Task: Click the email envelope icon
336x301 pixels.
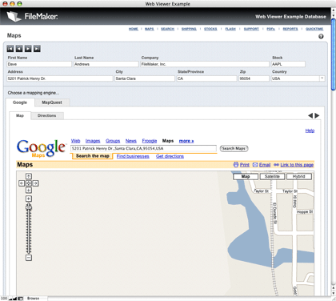Action: coord(255,165)
